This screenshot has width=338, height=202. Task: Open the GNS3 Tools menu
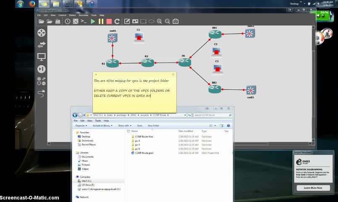click(x=94, y=15)
